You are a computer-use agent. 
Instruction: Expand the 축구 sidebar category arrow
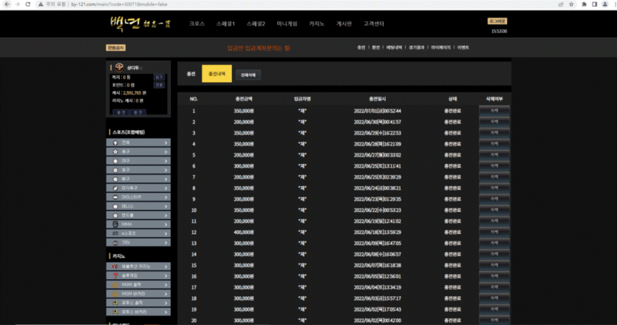(x=166, y=151)
